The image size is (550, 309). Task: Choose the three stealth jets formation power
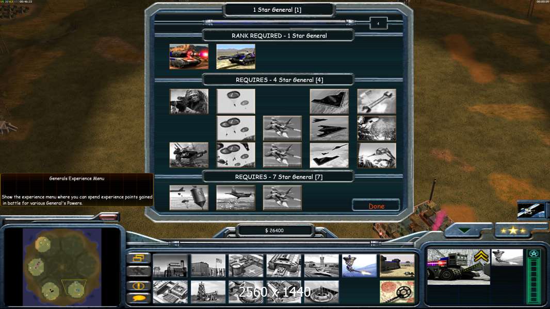[329, 155]
